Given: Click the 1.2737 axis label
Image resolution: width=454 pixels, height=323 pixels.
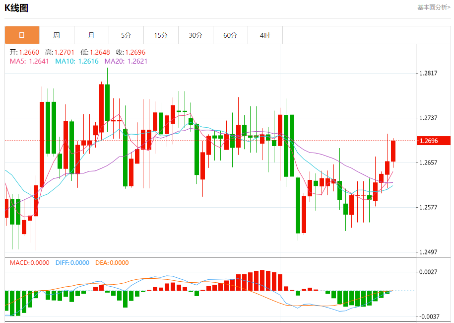Looking at the screenshot, I should [429, 118].
